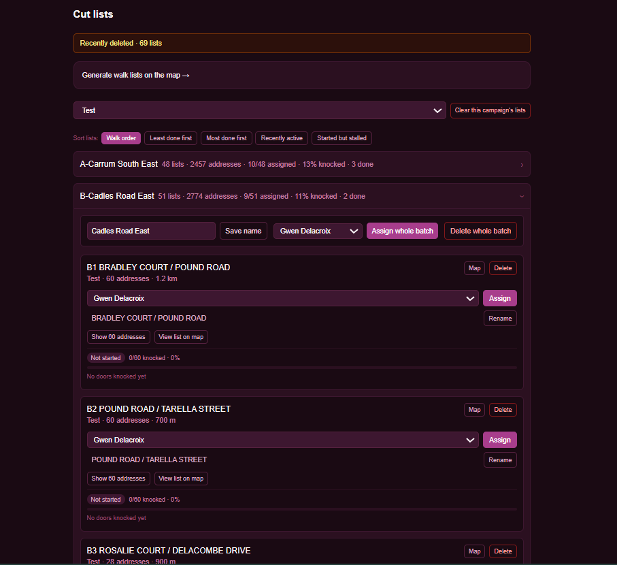Edit POUND ROAD / TARELLA STREET rename field
Image resolution: width=617 pixels, height=565 pixels.
click(x=283, y=460)
